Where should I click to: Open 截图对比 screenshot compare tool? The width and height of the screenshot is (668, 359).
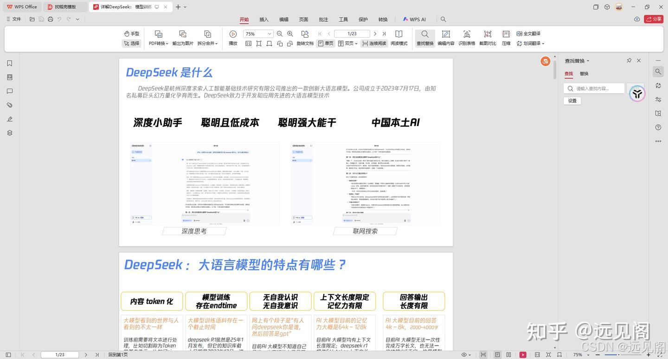488,38
